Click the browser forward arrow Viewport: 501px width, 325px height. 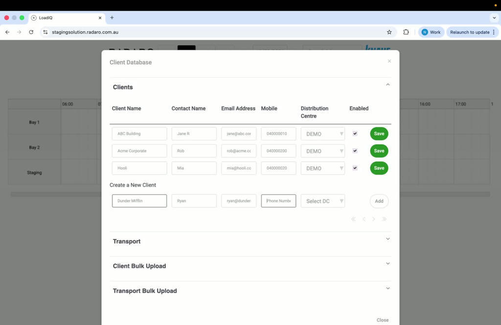coord(19,32)
